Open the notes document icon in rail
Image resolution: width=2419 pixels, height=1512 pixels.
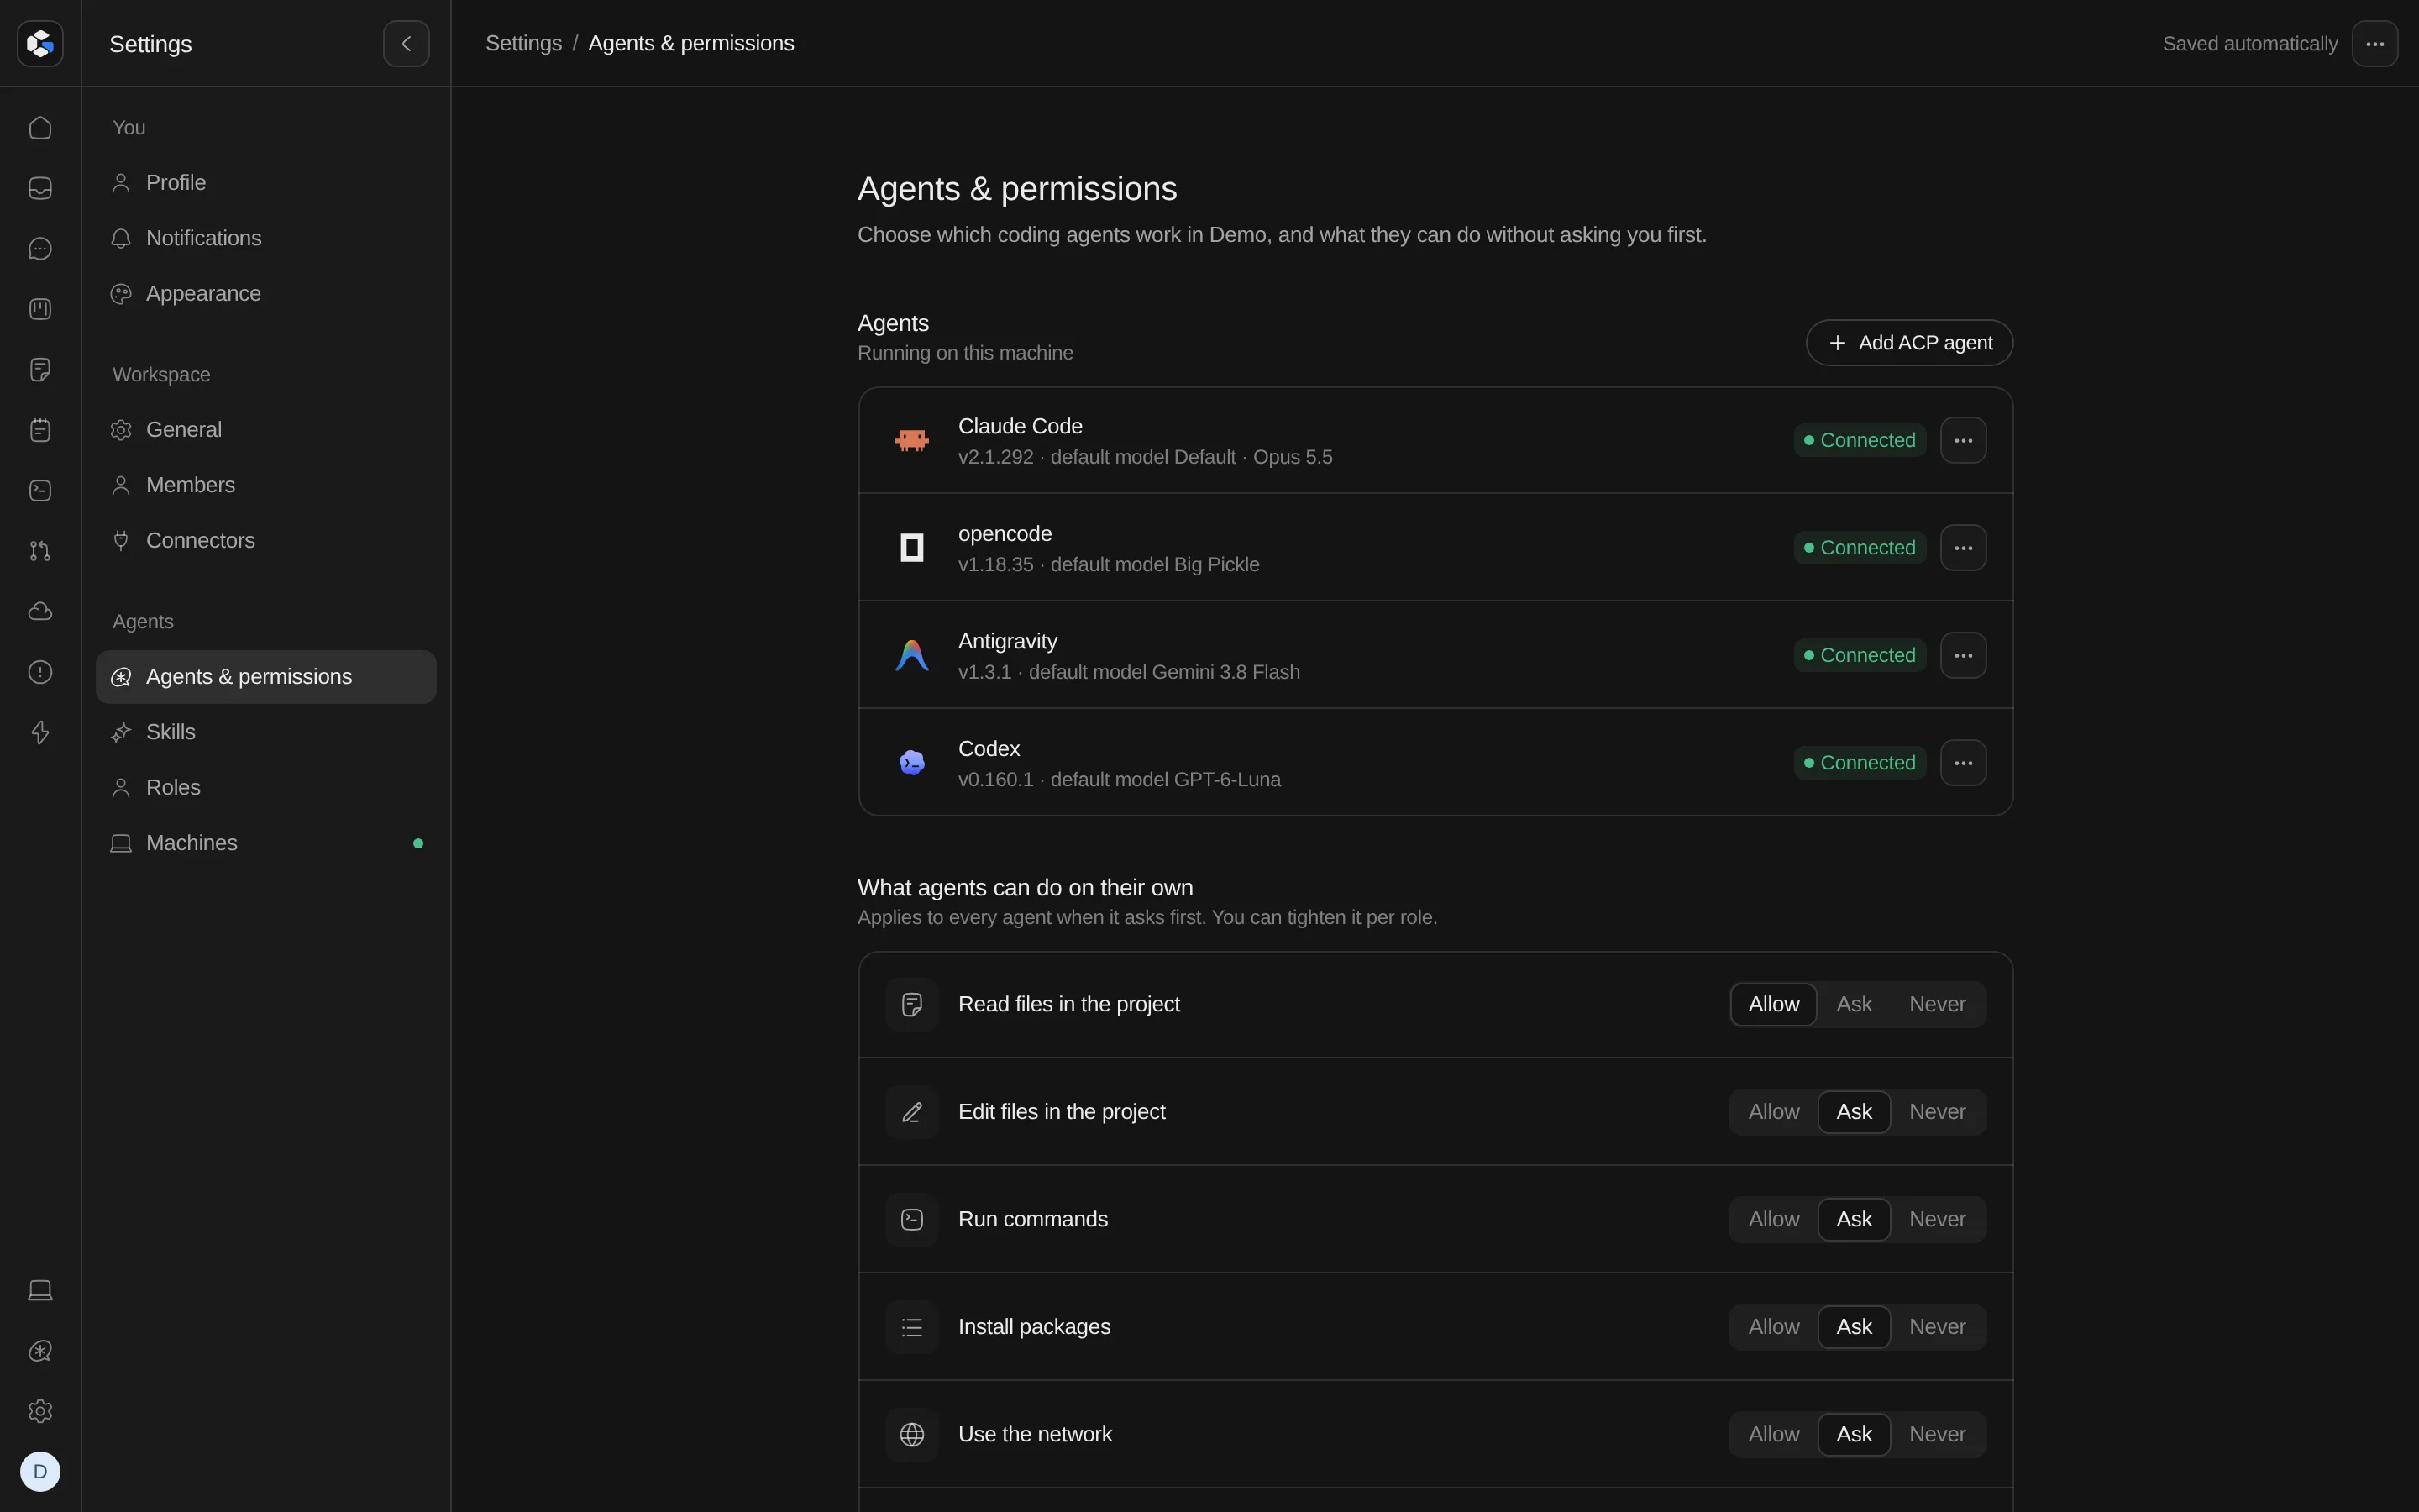click(x=40, y=370)
